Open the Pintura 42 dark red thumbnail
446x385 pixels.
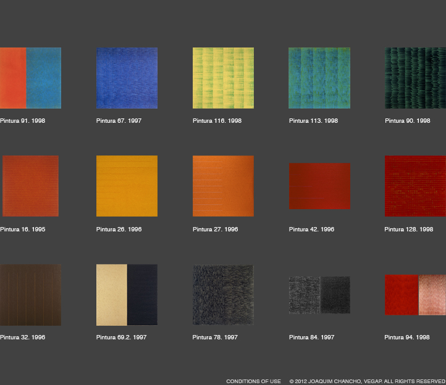(x=320, y=186)
